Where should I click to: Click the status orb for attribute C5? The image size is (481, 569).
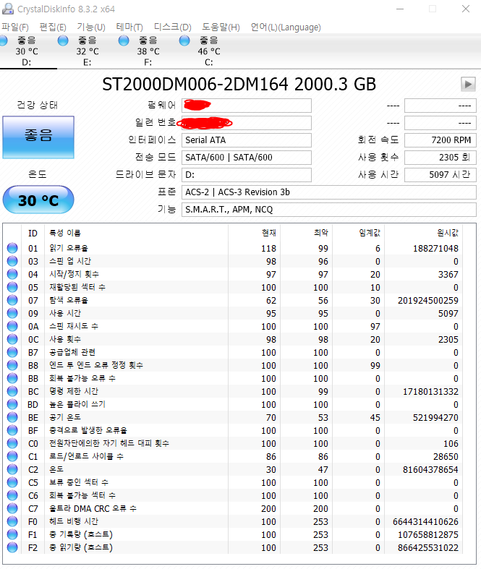(12, 482)
